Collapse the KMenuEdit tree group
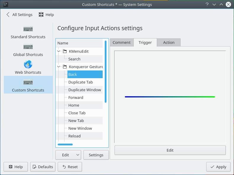234x175 pixels. pos(59,51)
